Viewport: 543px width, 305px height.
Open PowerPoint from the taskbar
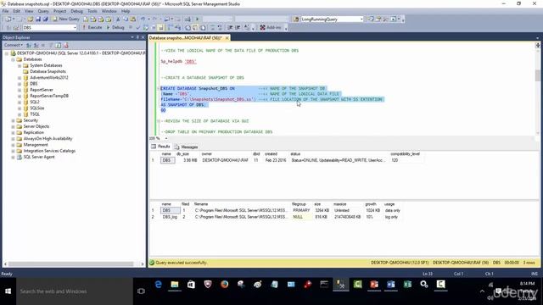[374, 285]
